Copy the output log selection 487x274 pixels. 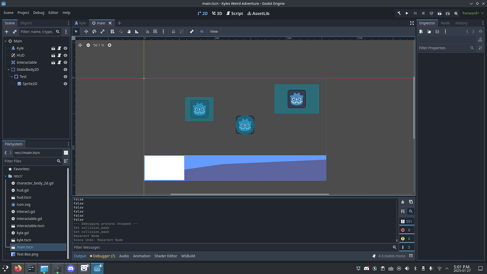tap(411, 202)
